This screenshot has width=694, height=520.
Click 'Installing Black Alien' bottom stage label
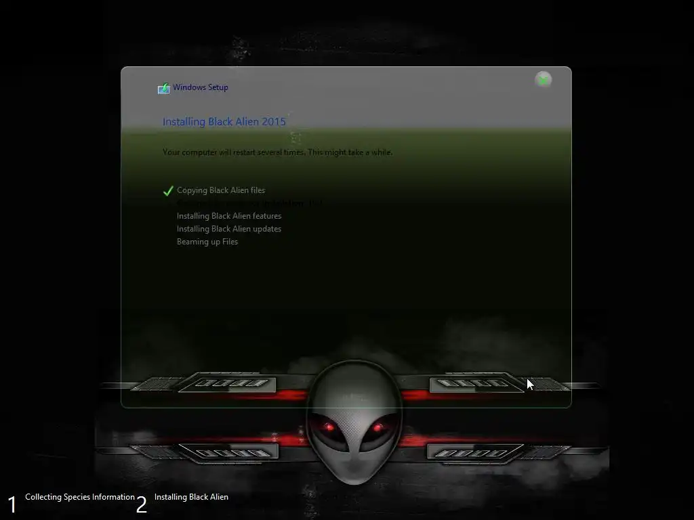191,497
